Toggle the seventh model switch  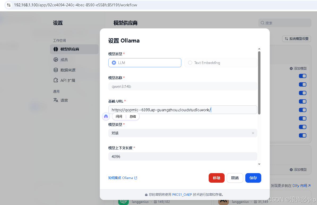[303, 127]
